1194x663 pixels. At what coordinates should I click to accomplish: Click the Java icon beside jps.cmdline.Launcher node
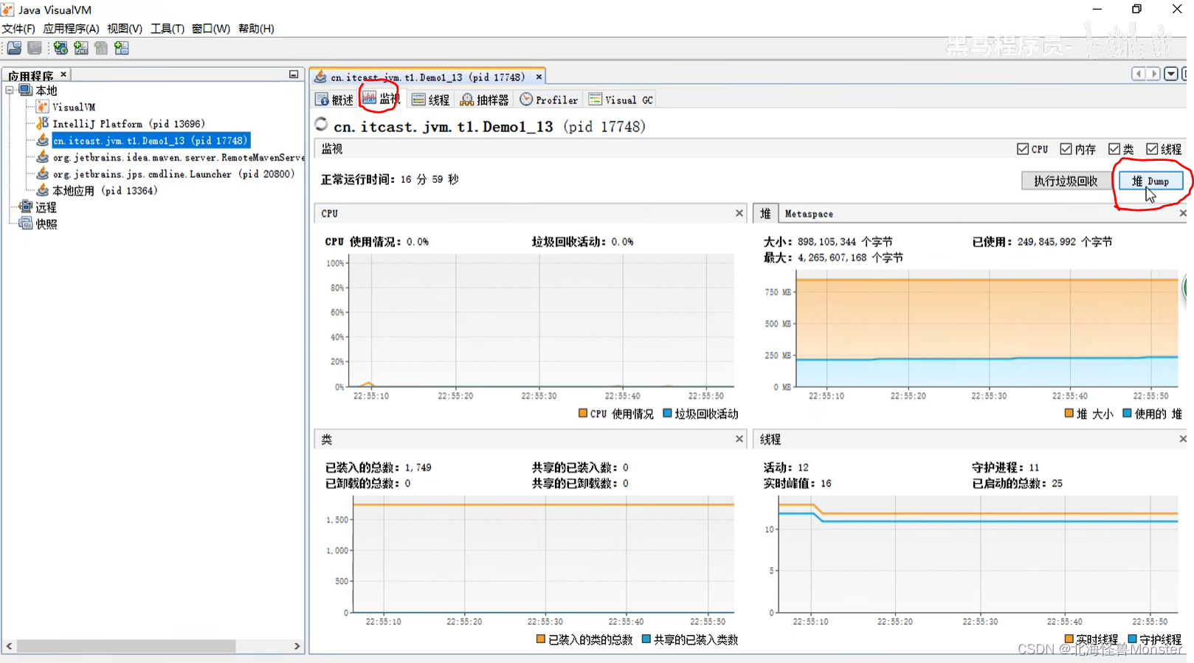click(x=43, y=173)
